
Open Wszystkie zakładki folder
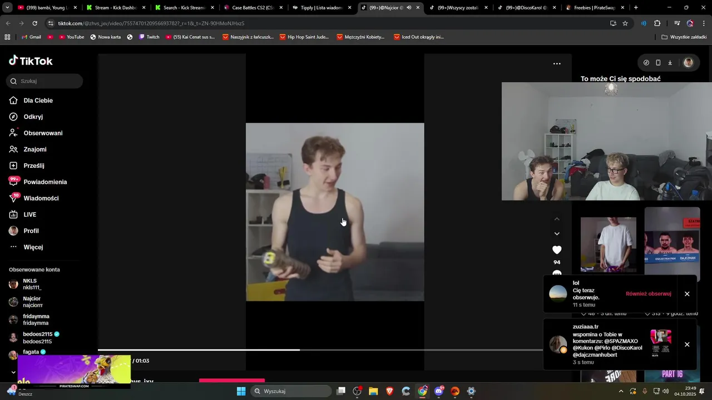[x=684, y=37]
